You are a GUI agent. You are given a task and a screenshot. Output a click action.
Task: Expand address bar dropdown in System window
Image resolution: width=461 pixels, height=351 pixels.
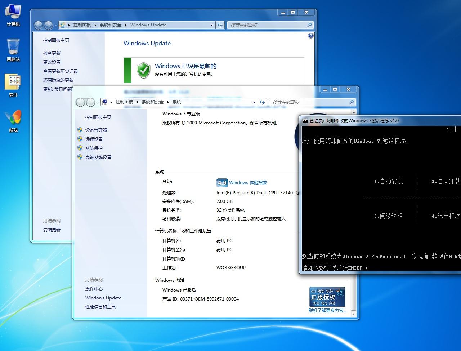click(x=254, y=102)
